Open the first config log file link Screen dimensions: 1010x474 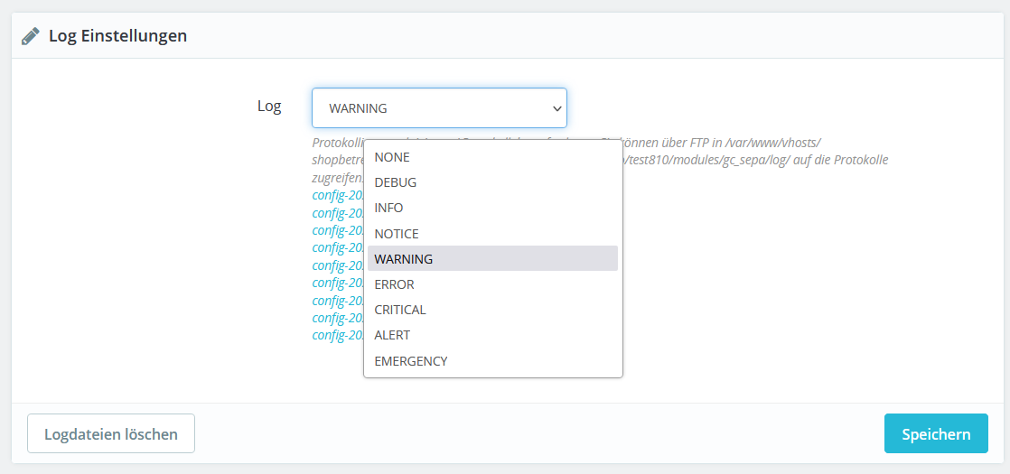(x=337, y=195)
